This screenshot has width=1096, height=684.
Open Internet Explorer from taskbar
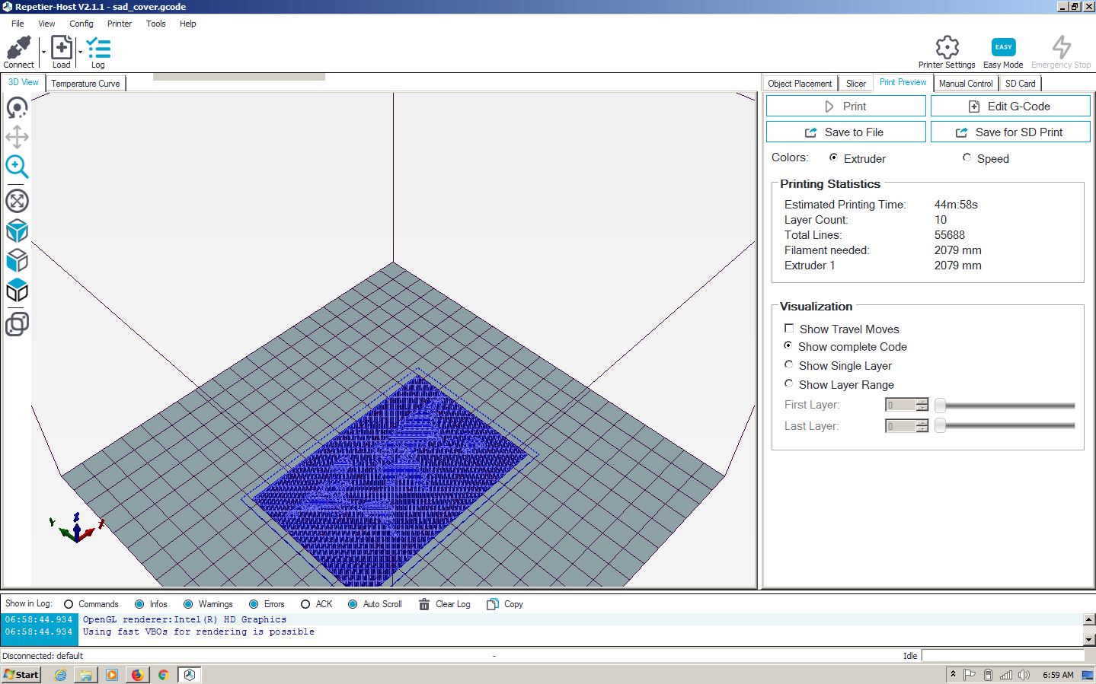pos(60,675)
